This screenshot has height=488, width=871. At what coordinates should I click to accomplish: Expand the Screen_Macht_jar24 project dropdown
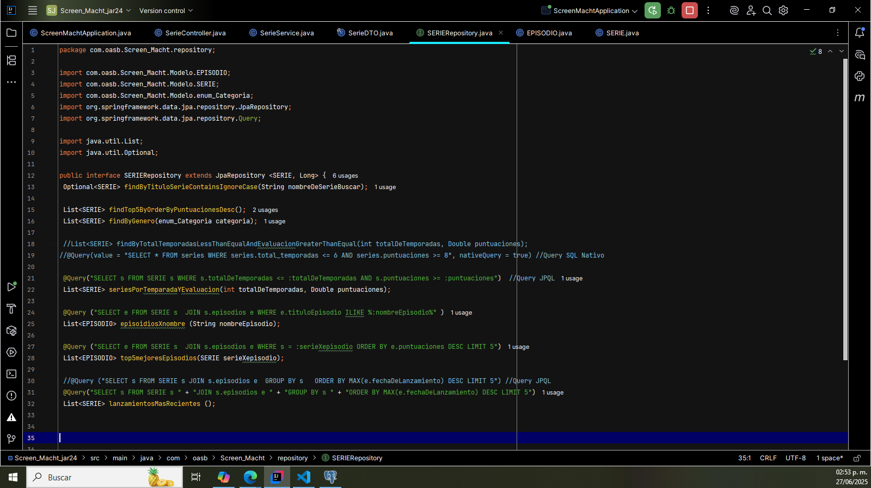point(89,10)
